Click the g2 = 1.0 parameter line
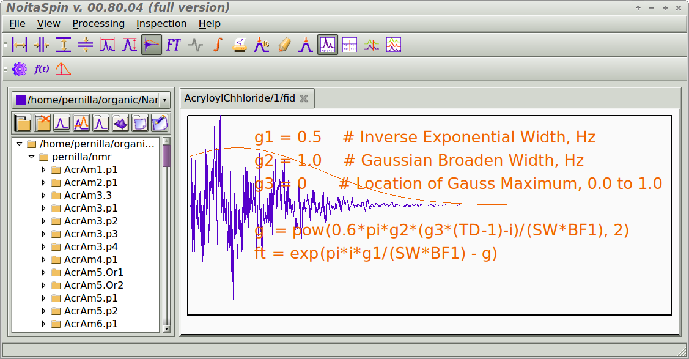The image size is (689, 359). 419,160
